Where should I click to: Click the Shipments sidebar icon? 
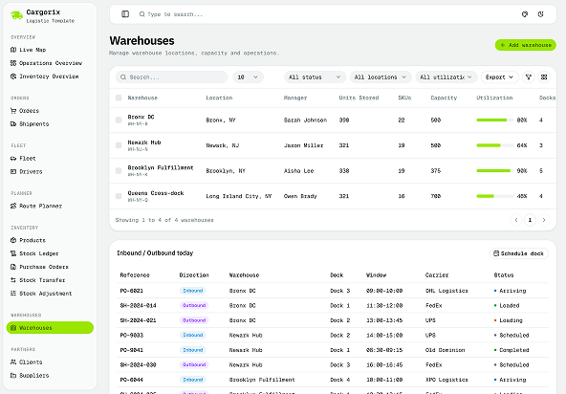[x=13, y=124]
